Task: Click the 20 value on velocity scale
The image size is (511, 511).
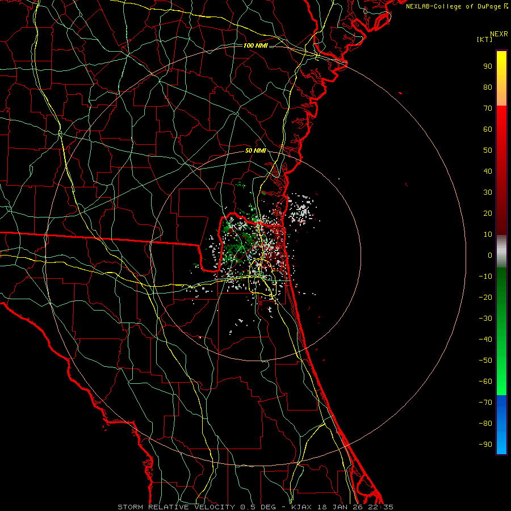Action: click(x=488, y=213)
